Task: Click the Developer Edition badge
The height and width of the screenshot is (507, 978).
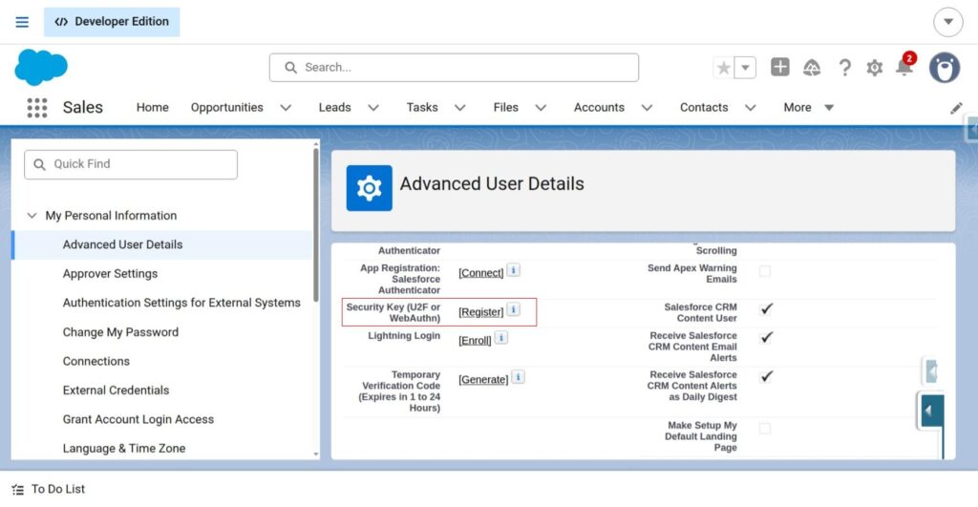Action: point(112,22)
